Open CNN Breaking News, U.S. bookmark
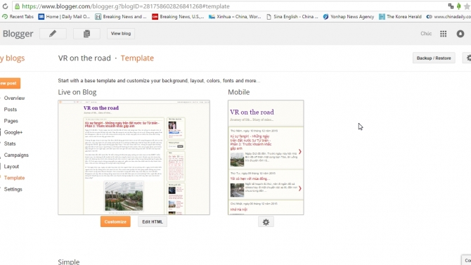Viewport: 471px width, 265px height. (178, 17)
